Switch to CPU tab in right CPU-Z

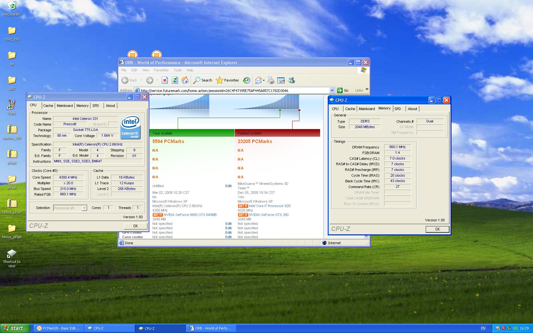click(335, 109)
